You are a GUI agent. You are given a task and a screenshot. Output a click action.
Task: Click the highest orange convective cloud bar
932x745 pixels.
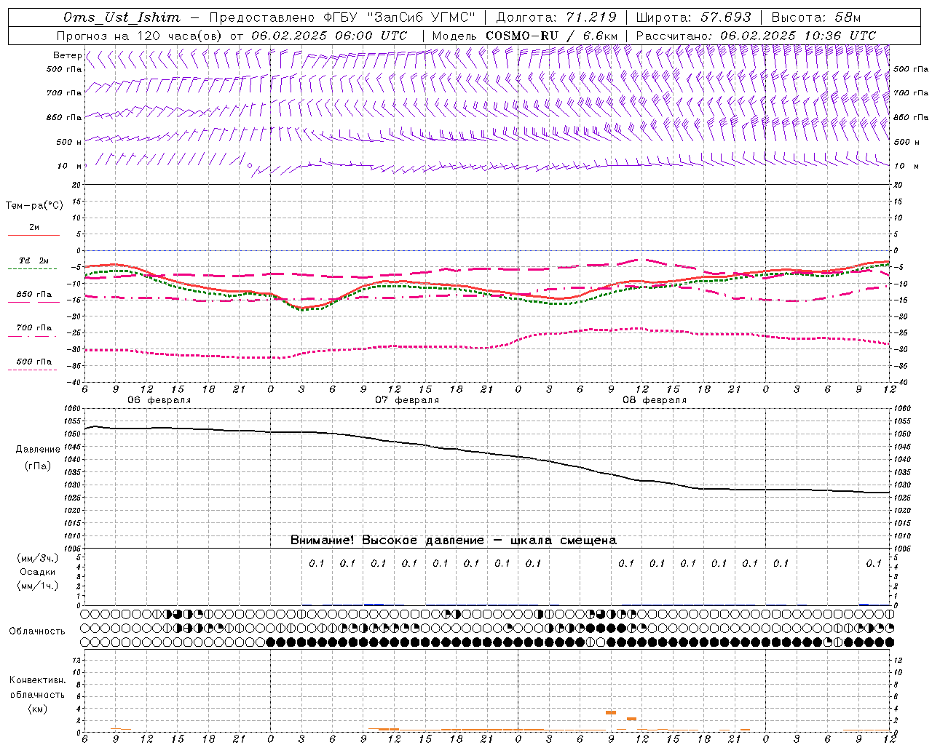coord(611,712)
